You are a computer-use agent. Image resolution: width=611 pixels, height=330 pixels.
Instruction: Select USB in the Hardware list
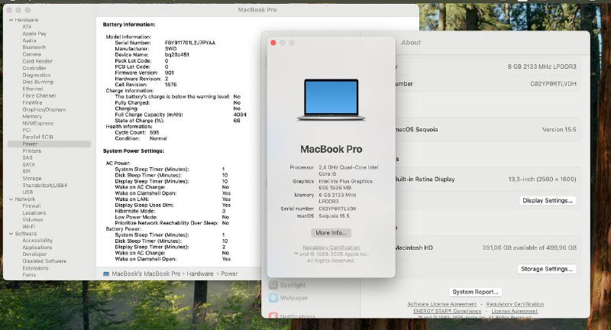(x=27, y=192)
